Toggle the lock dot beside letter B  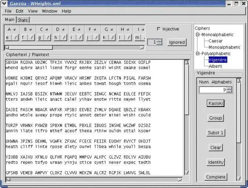30,29
